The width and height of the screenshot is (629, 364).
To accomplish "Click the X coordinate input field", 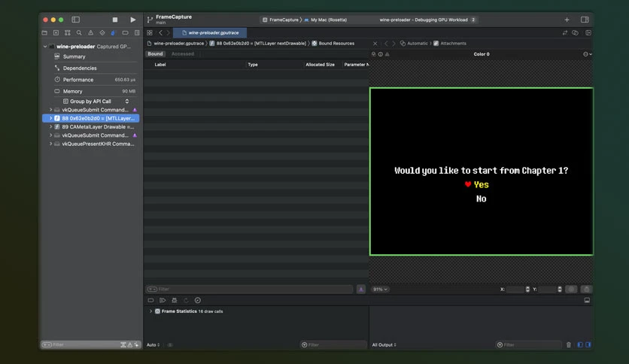I will click(515, 290).
